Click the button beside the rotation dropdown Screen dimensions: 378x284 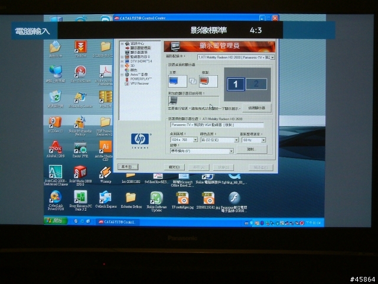[252, 150]
